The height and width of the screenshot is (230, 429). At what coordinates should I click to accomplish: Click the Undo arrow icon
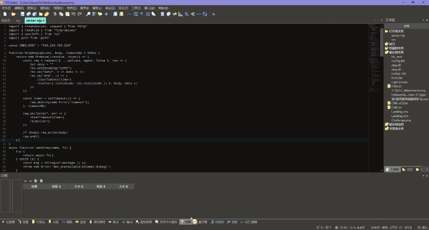(72, 14)
